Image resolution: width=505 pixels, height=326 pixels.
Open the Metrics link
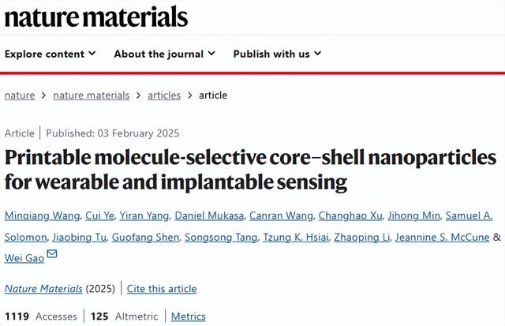tap(188, 317)
